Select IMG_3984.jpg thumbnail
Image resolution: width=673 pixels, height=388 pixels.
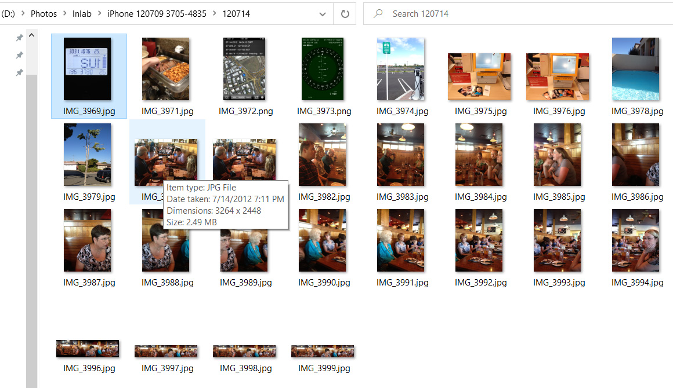pos(479,155)
